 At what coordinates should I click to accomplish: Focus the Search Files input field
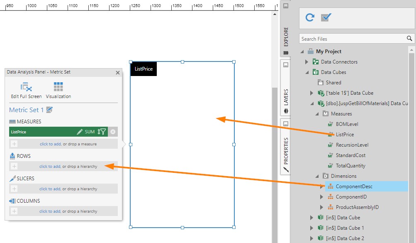click(352, 39)
